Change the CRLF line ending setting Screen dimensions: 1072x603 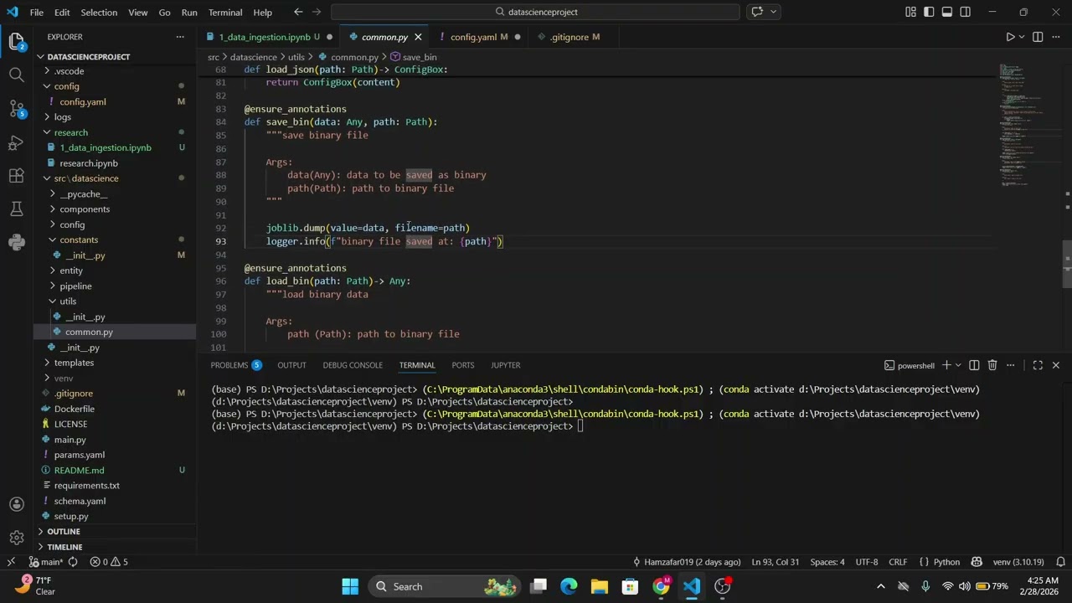[x=898, y=562]
